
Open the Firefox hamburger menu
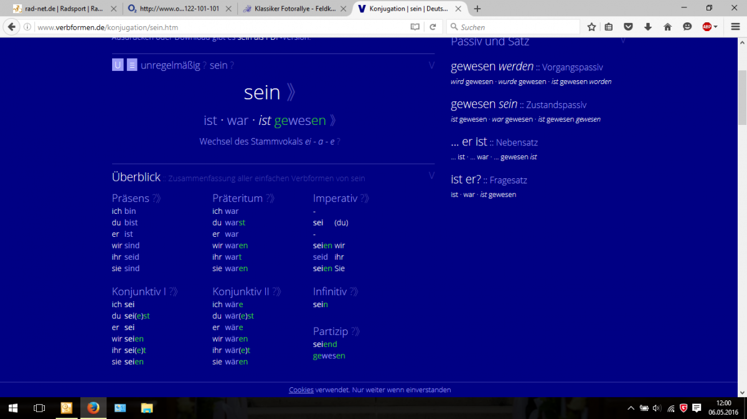pyautogui.click(x=735, y=27)
